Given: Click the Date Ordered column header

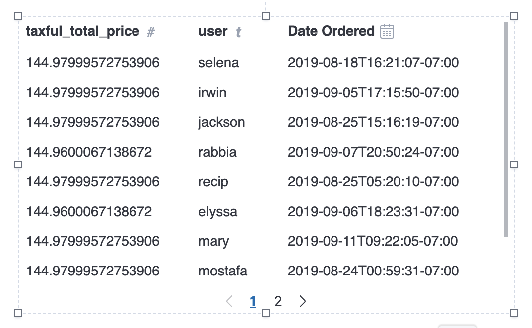Looking at the screenshot, I should [x=331, y=31].
